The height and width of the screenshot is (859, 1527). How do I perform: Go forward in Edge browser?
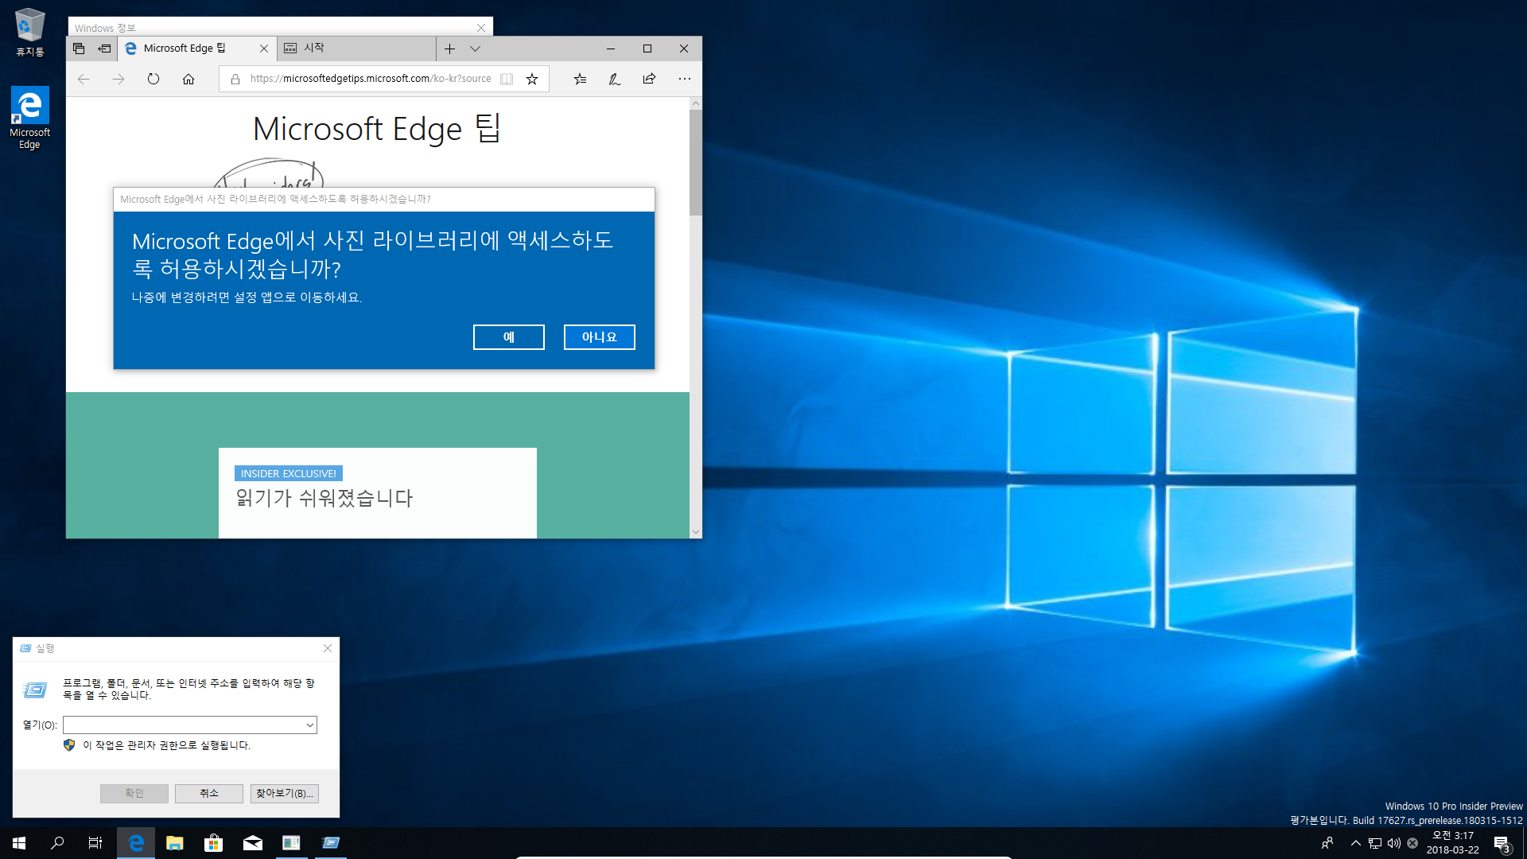(x=119, y=79)
